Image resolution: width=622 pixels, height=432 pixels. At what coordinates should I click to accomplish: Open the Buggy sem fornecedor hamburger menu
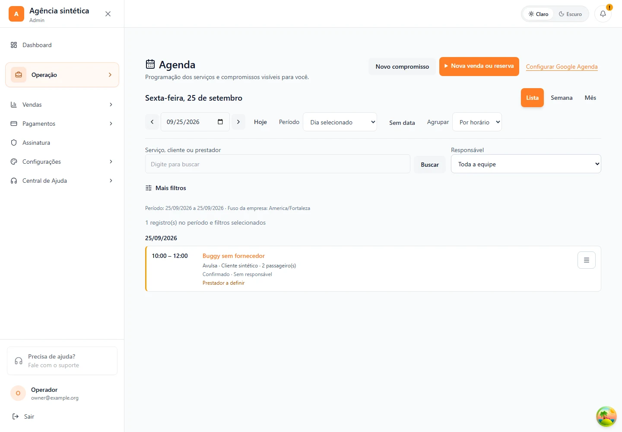(x=586, y=260)
